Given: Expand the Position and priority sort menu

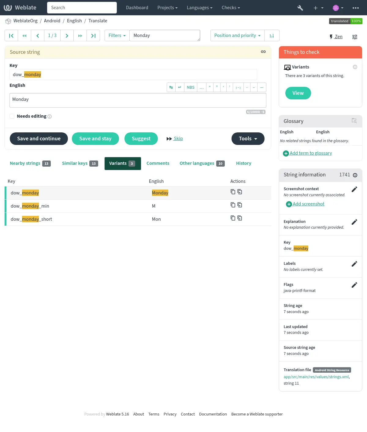Looking at the screenshot, I should coord(237,36).
